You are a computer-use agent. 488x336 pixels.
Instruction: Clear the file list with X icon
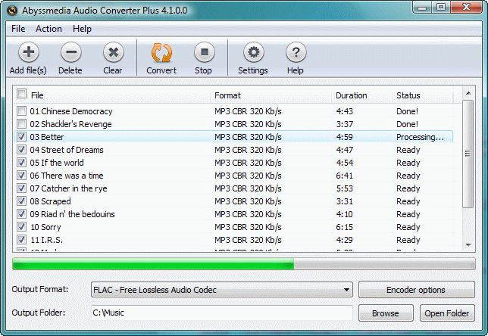point(114,52)
